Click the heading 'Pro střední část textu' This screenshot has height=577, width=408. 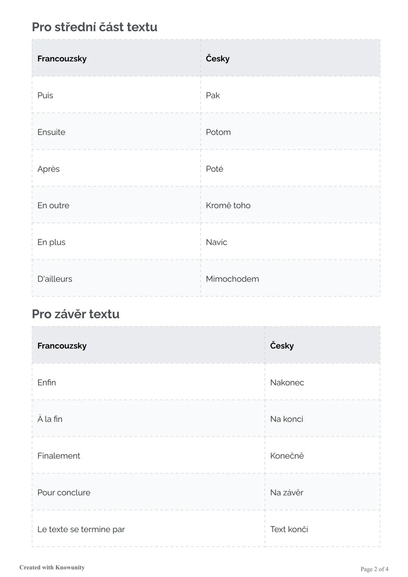coord(94,27)
